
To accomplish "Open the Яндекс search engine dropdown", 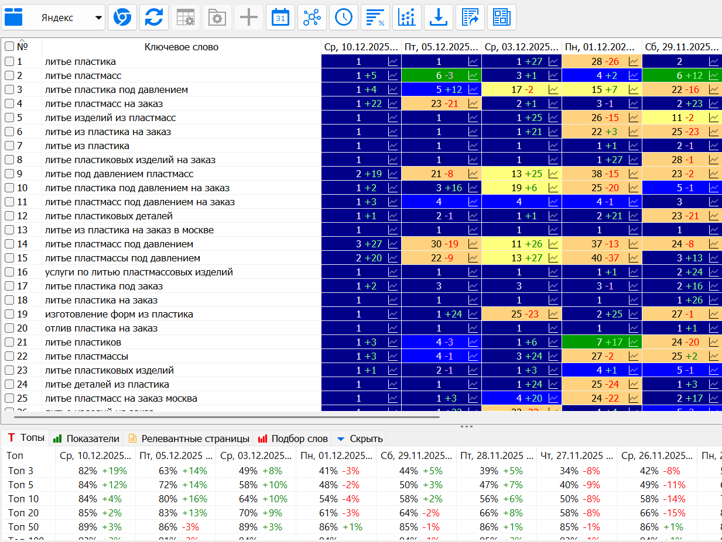I will (54, 18).
